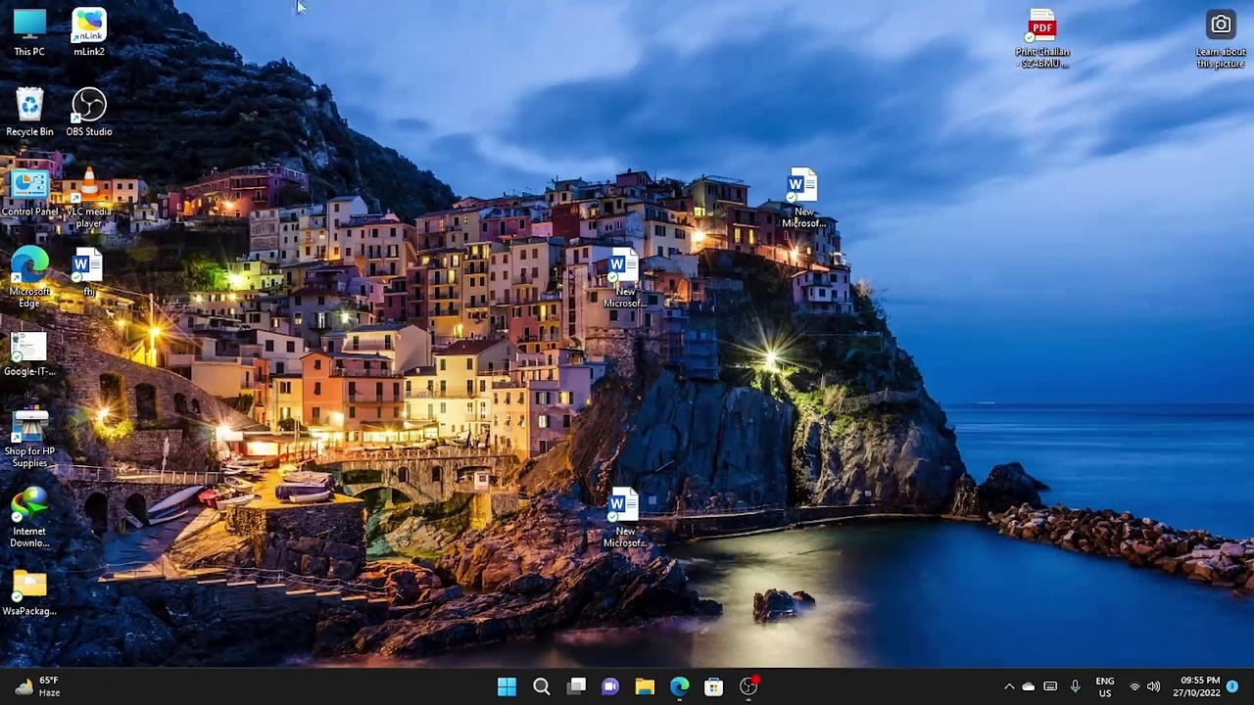Image resolution: width=1254 pixels, height=705 pixels.
Task: Select the fhj Word document
Action: tap(89, 272)
